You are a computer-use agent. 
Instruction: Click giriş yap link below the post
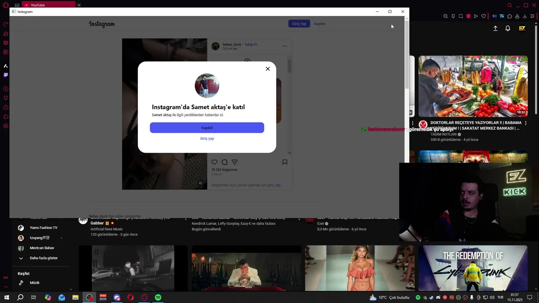274,185
